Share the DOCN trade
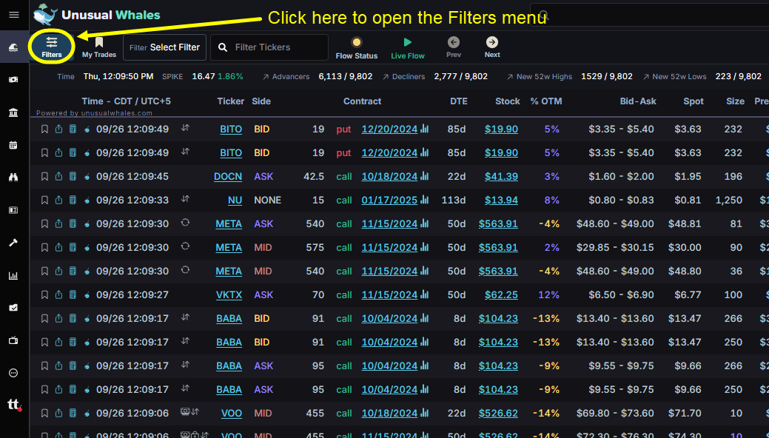The height and width of the screenshot is (438, 769). 59,177
